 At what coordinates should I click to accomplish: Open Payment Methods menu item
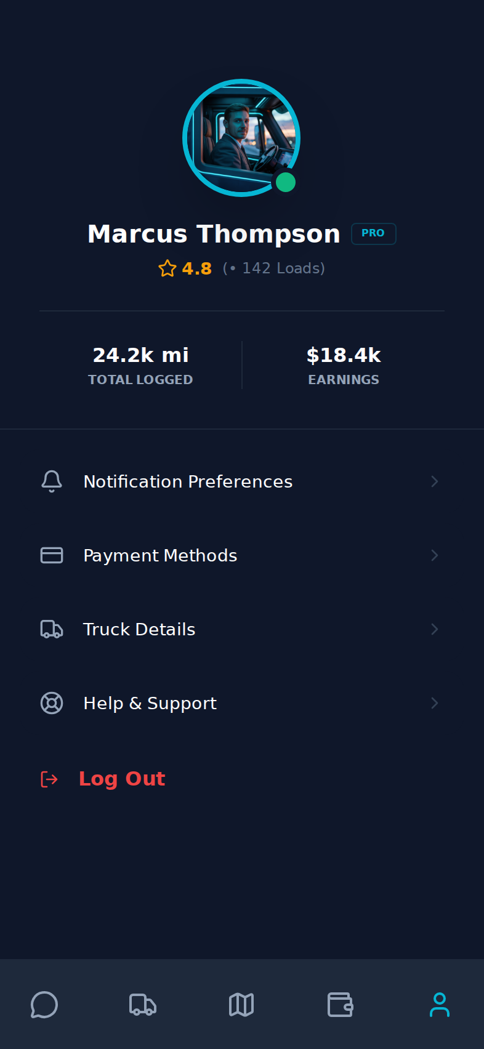[x=160, y=555]
